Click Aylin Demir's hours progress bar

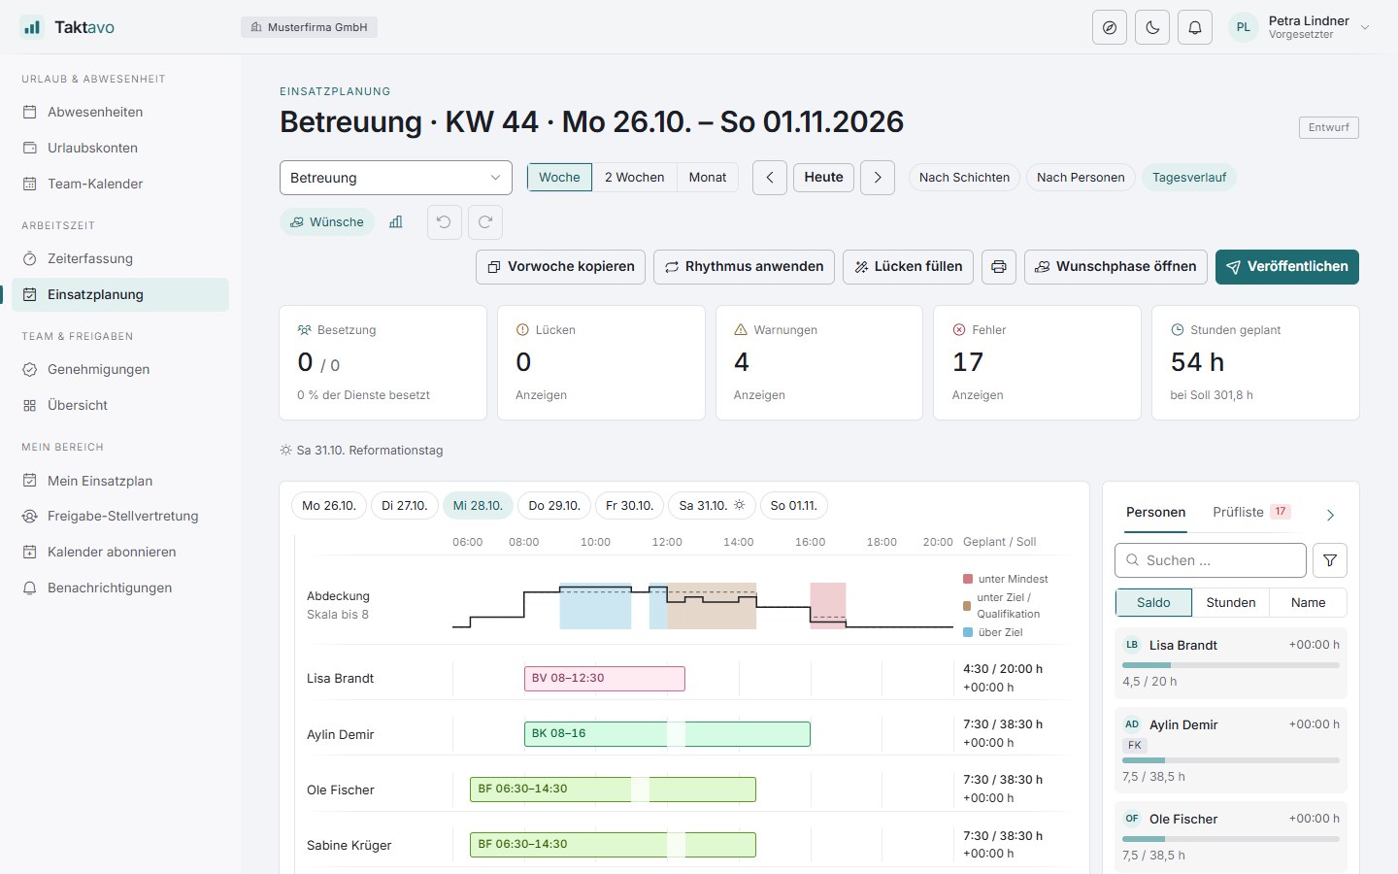[1231, 760]
